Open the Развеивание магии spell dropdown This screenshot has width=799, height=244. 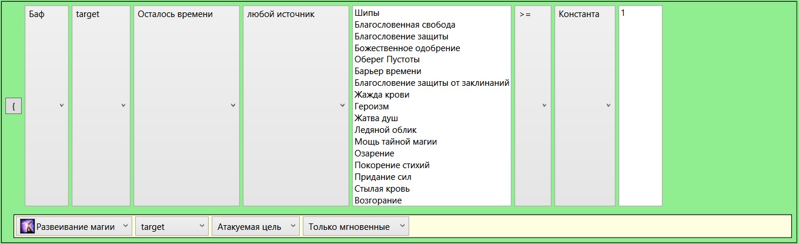point(75,226)
